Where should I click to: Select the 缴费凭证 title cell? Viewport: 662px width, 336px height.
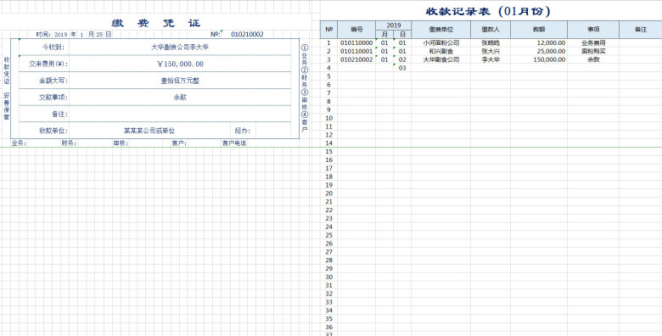pos(156,23)
